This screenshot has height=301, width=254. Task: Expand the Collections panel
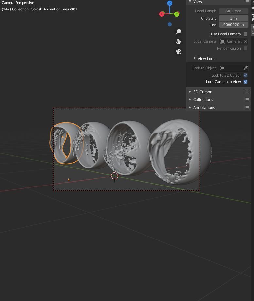pos(190,99)
